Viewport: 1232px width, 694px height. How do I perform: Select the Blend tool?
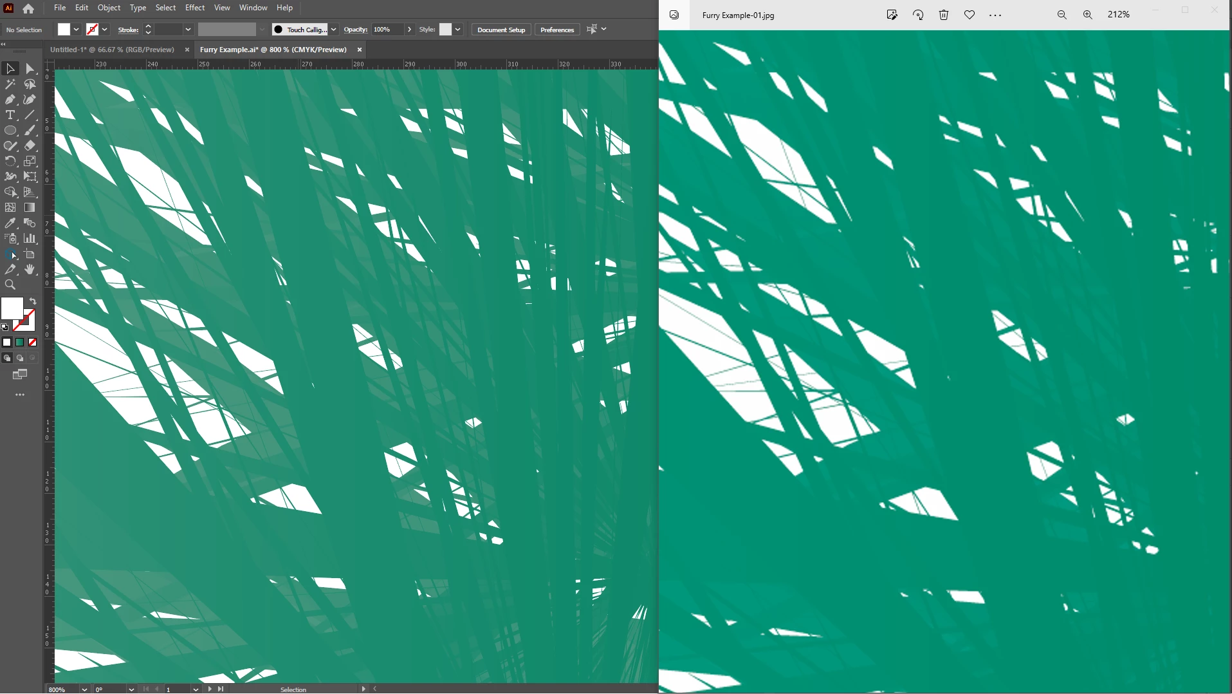30,223
